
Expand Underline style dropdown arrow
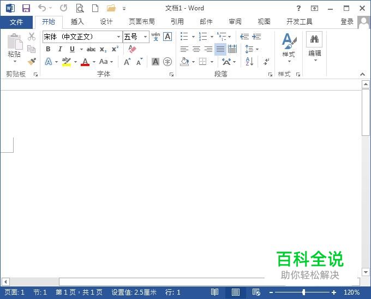[81, 49]
